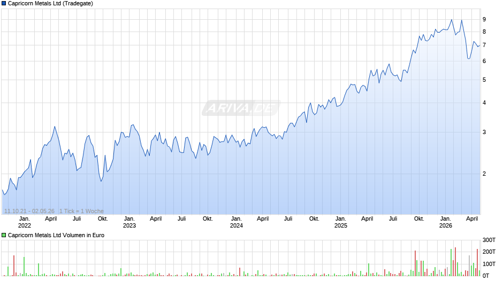503x281 pixels.
Task: Click the price axis value 2
Action: [x=484, y=174]
